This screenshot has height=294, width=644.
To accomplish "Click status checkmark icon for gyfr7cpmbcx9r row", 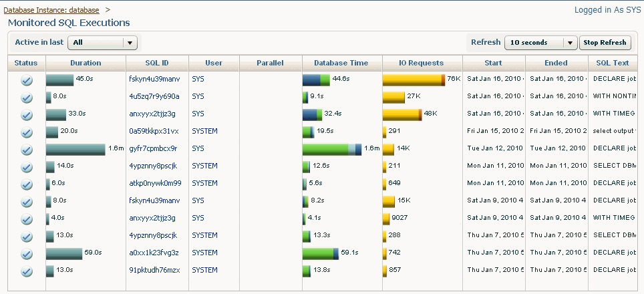I will 27,150.
